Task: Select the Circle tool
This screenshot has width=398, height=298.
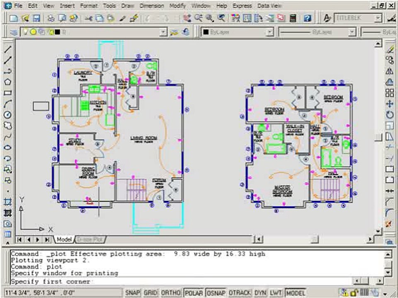Action: pos(7,115)
